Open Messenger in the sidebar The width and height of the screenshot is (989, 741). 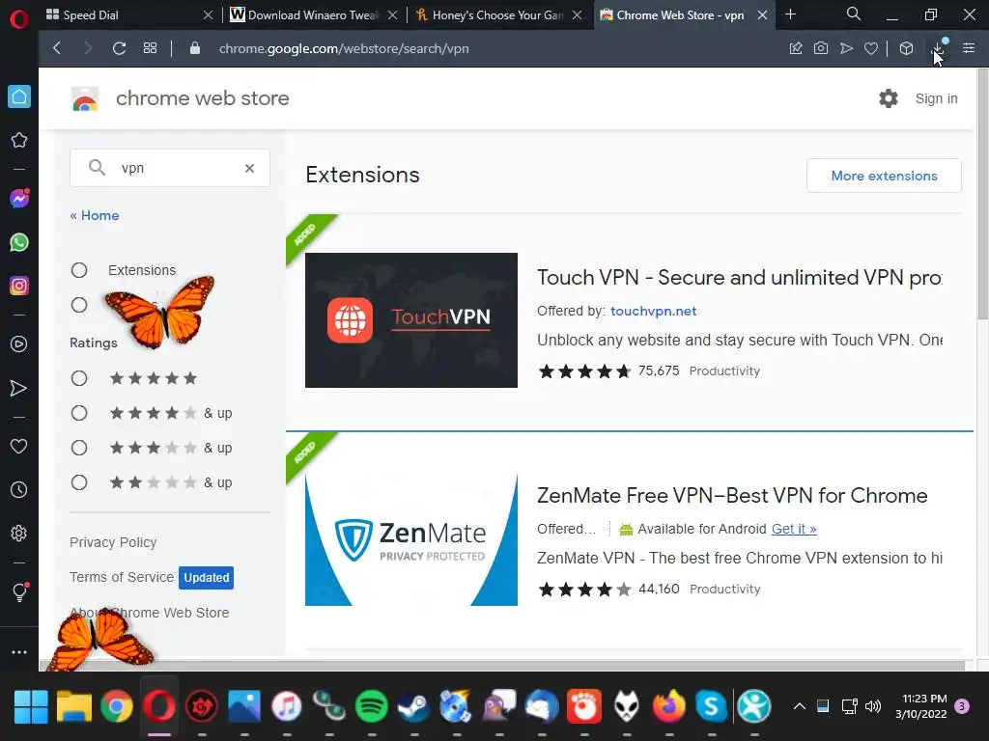[x=19, y=199]
